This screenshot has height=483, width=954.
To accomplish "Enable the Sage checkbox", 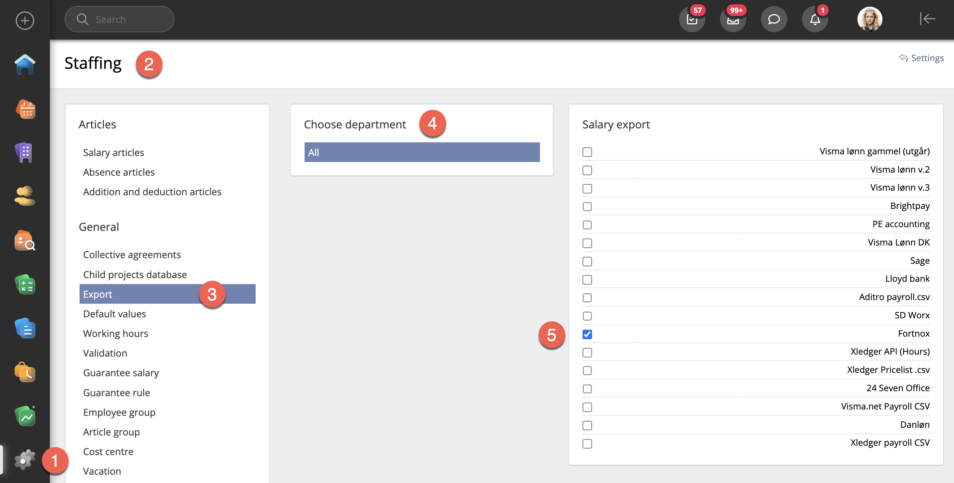I will point(587,261).
